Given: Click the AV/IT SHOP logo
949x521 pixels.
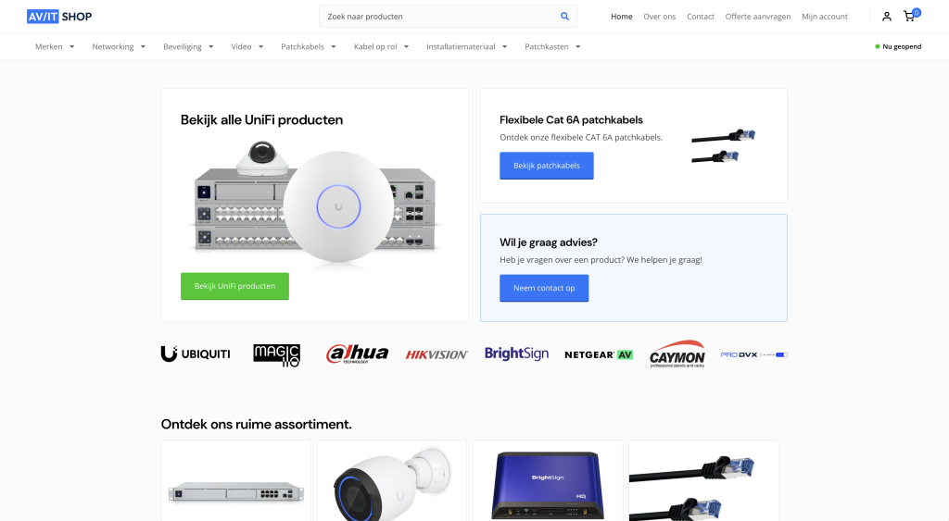Looking at the screenshot, I should (59, 17).
